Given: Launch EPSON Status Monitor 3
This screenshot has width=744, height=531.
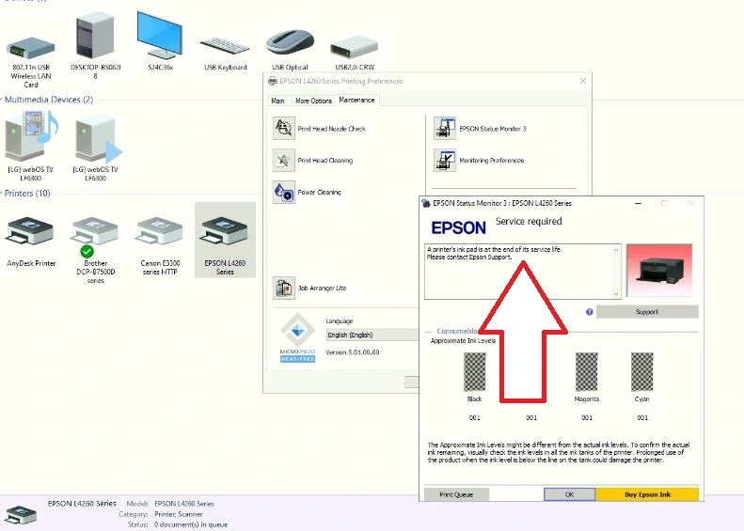Looking at the screenshot, I should 445,129.
